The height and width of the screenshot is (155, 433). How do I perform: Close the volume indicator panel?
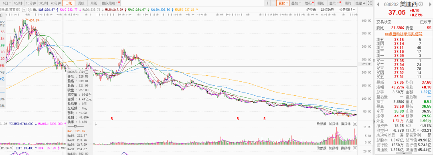click(x=355, y=124)
